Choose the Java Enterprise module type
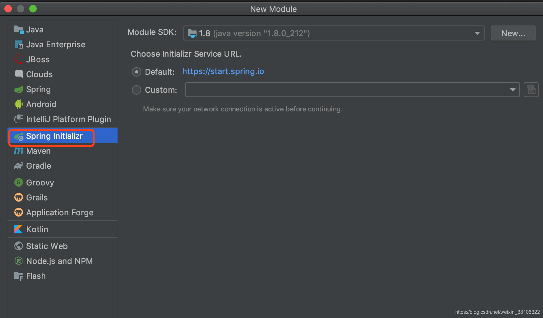The image size is (543, 318). 63,44
